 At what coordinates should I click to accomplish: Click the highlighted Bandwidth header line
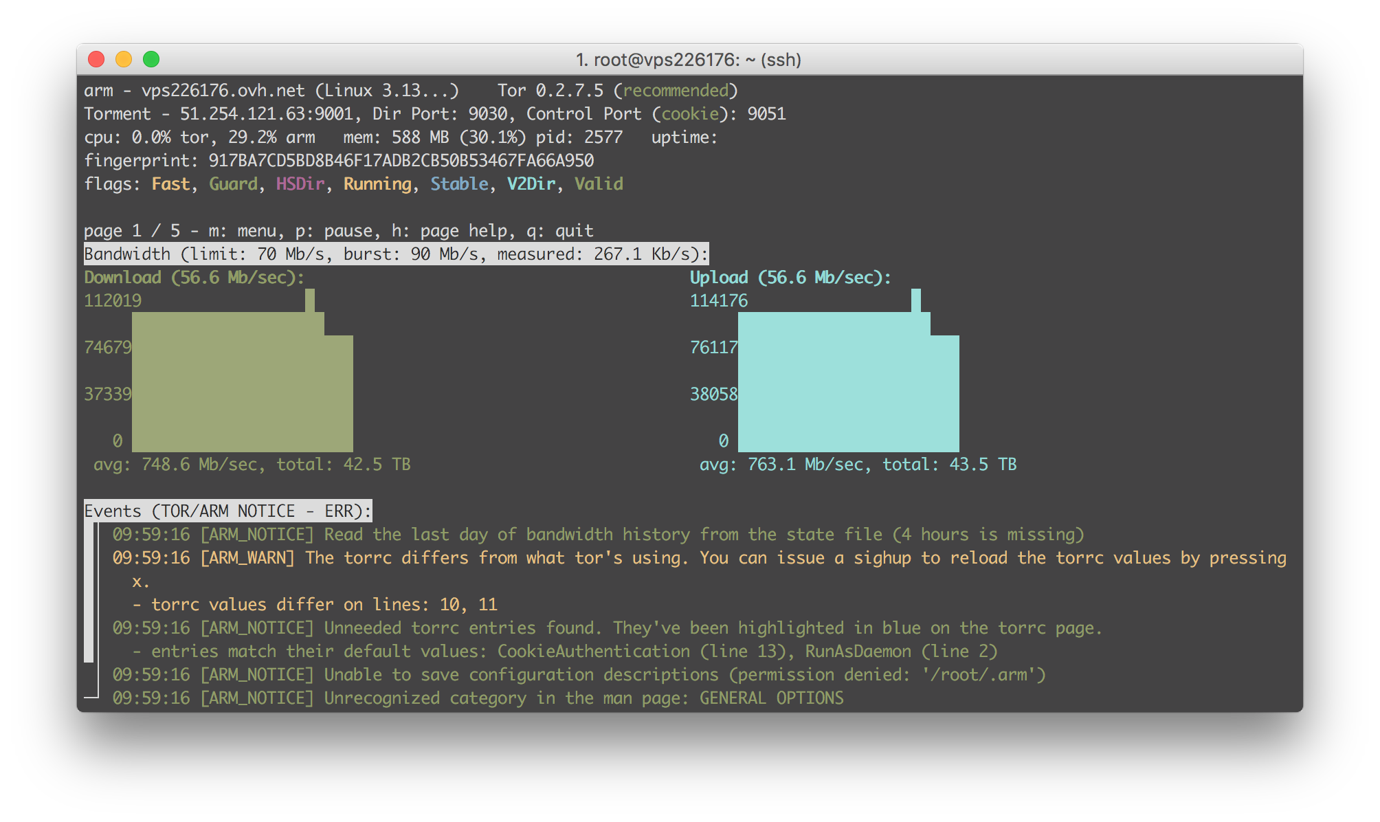[397, 254]
